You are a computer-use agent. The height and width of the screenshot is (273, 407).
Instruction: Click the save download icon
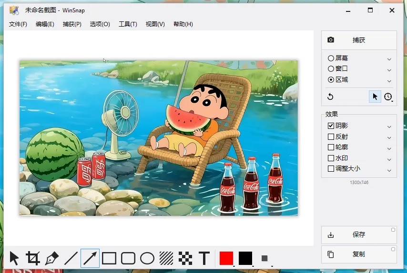[x=331, y=235]
